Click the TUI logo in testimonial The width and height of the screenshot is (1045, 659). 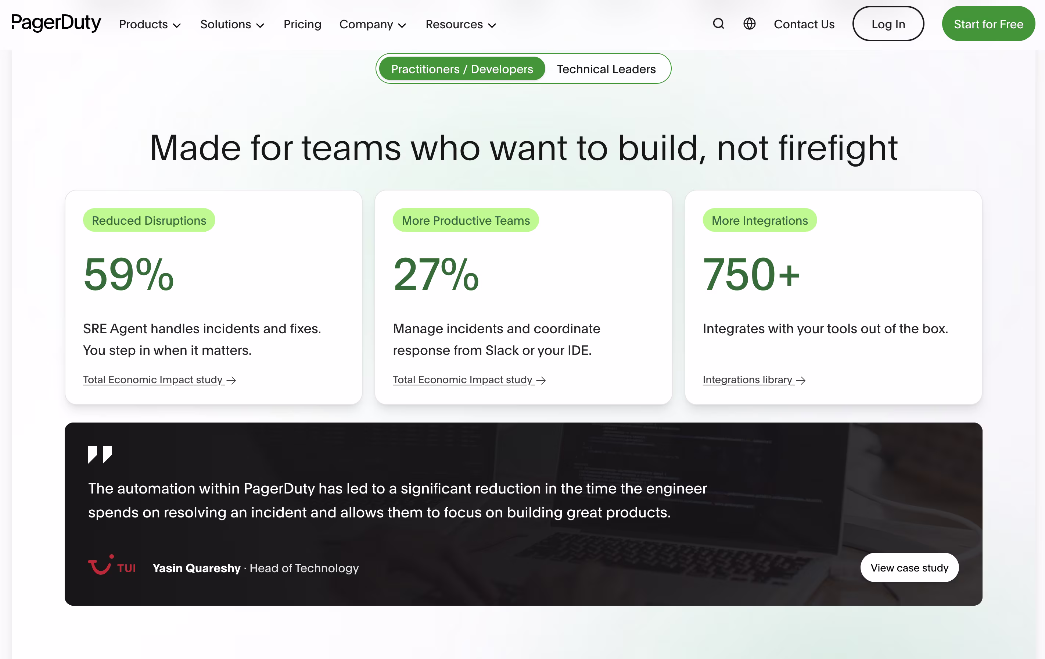coord(112,566)
